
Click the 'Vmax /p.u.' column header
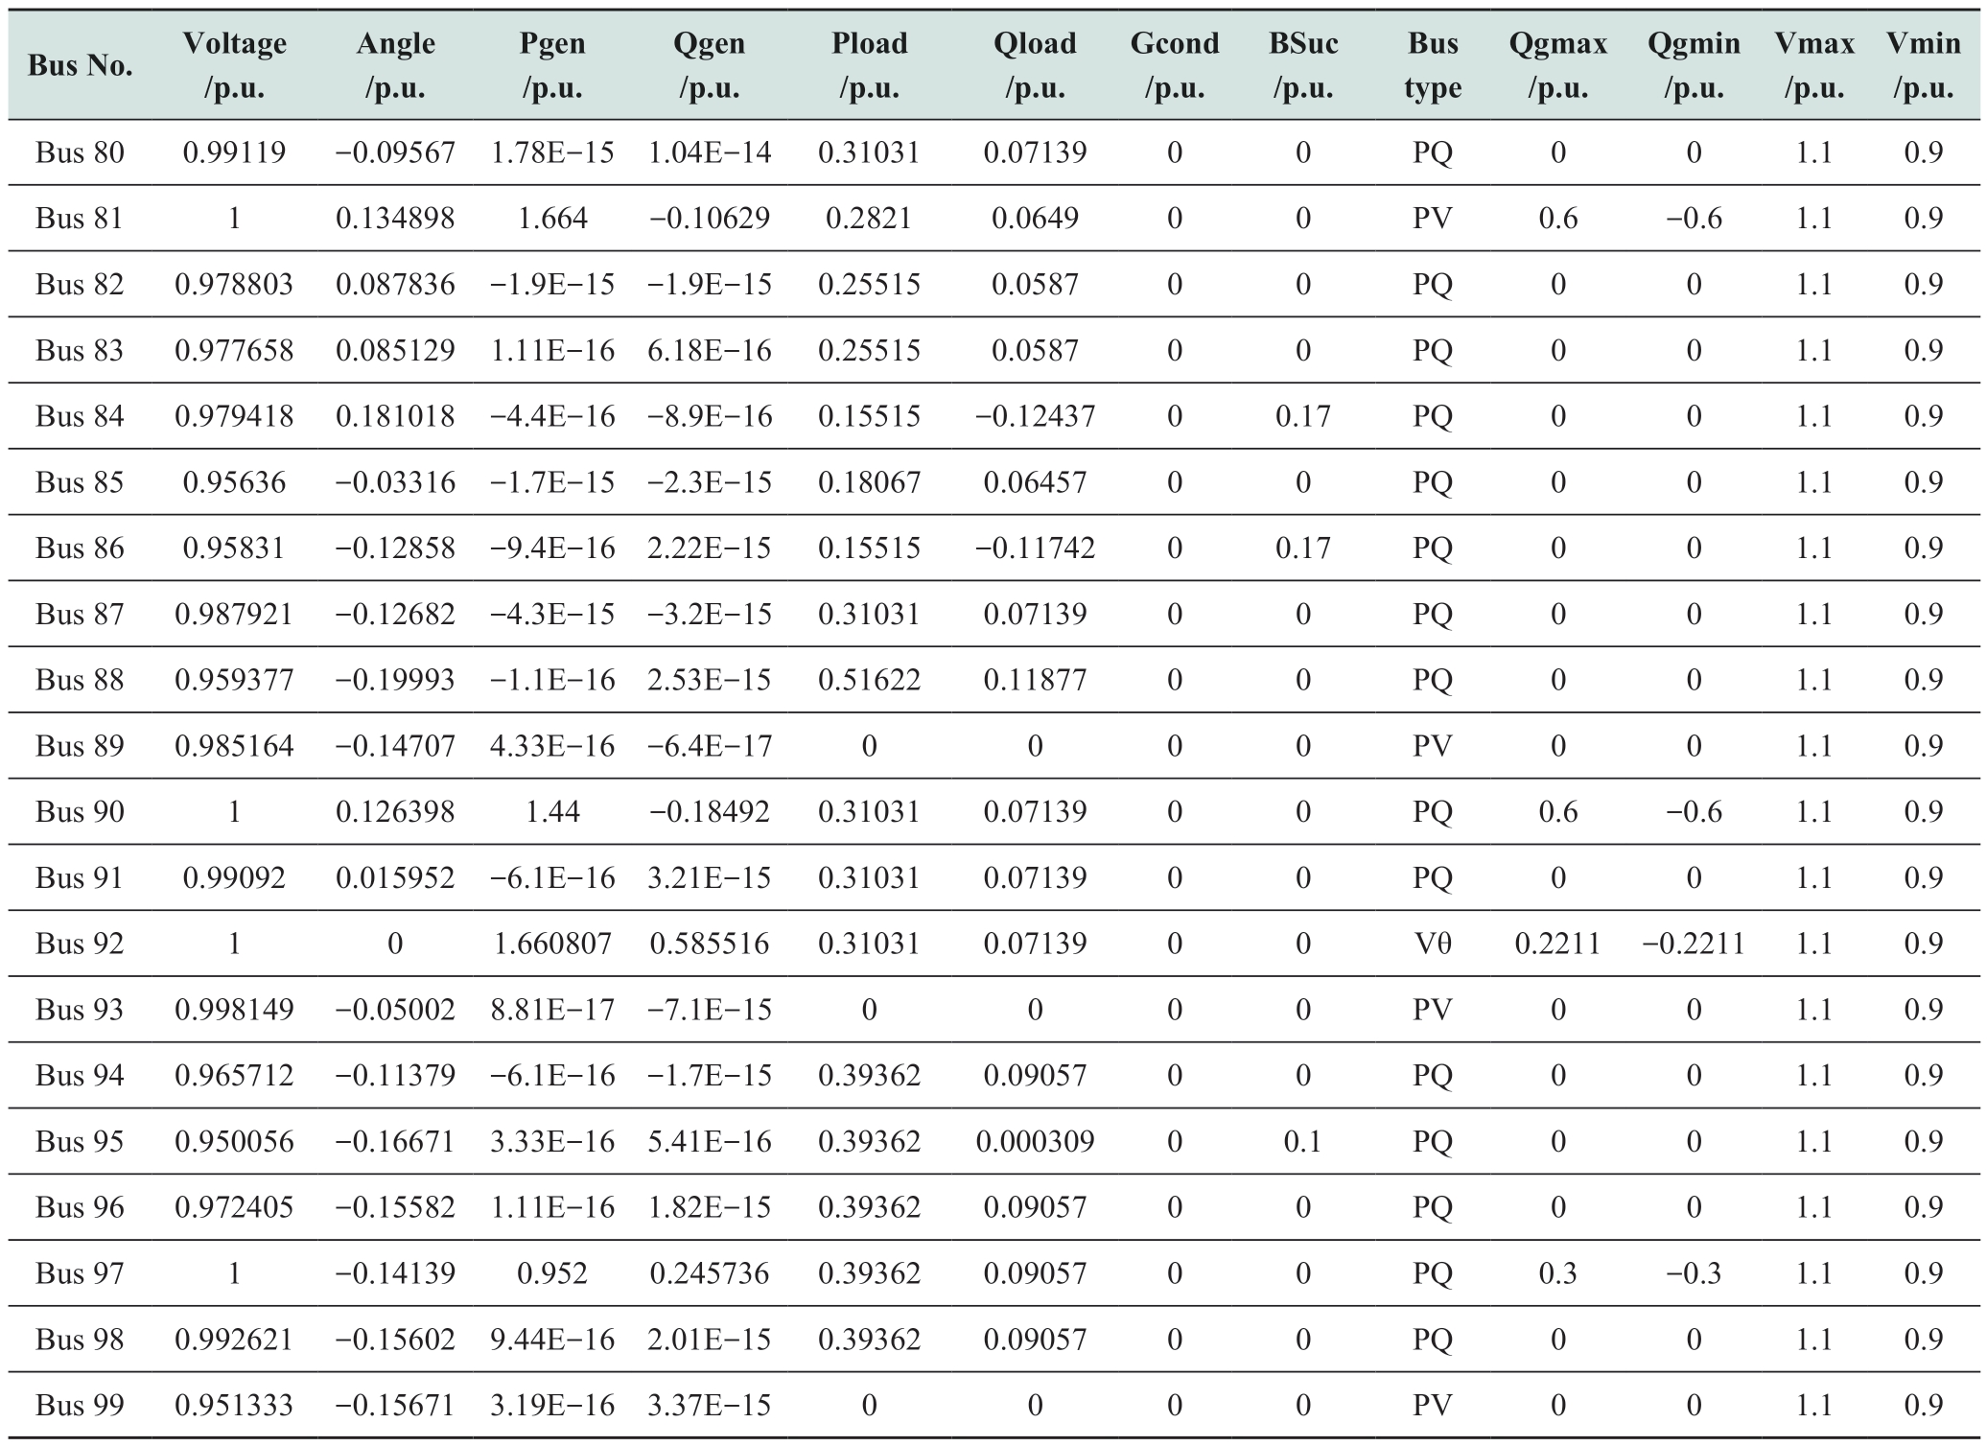coord(1814,65)
